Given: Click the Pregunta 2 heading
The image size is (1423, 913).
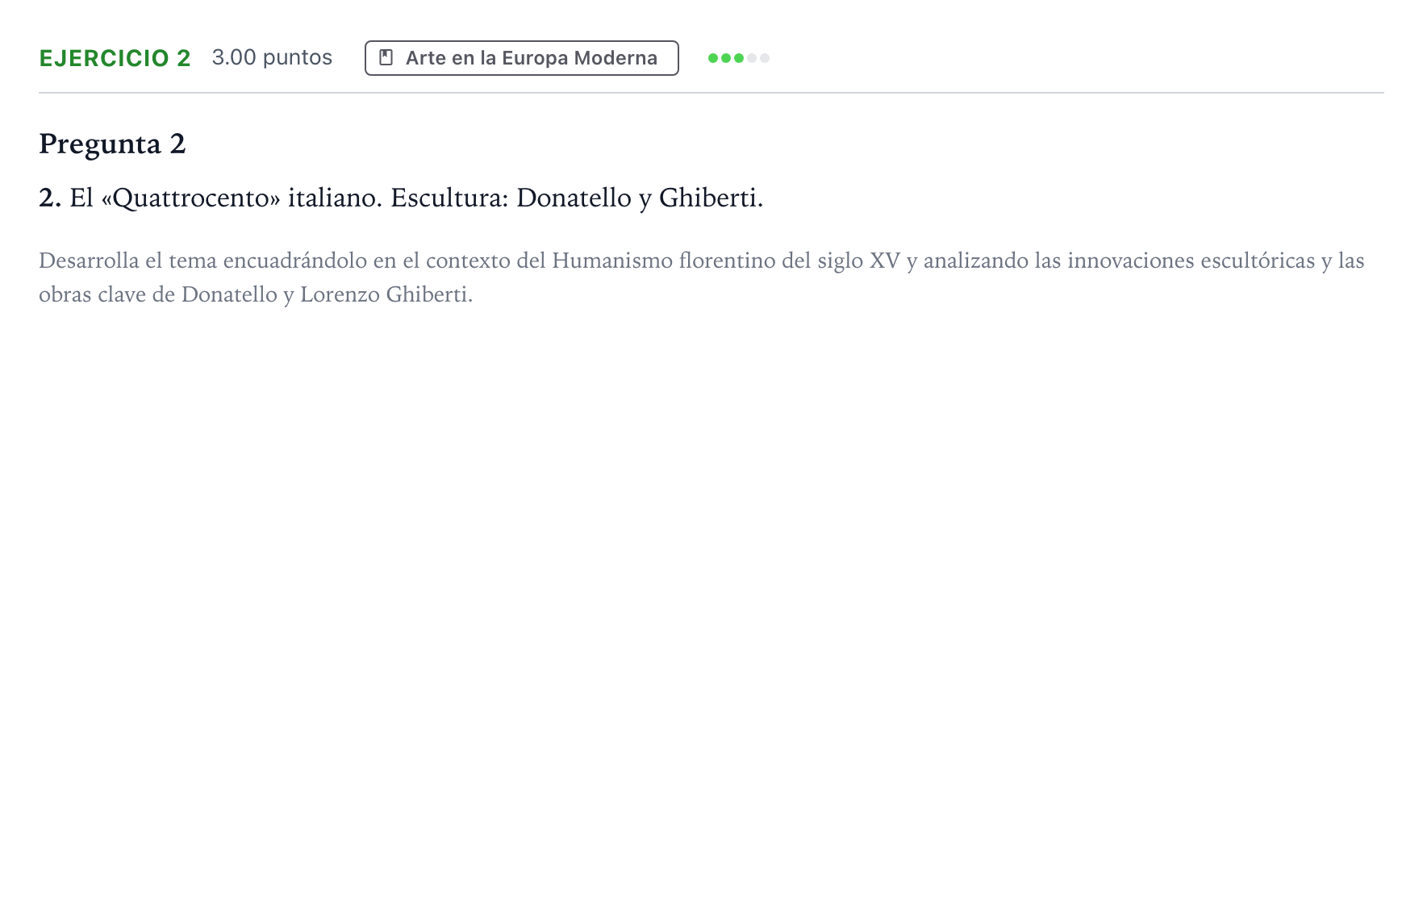Looking at the screenshot, I should tap(112, 144).
